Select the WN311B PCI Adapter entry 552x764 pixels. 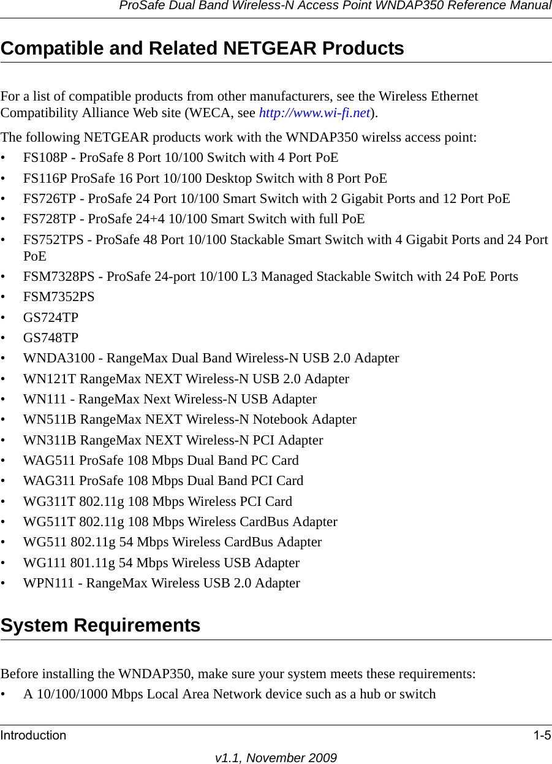click(x=173, y=440)
